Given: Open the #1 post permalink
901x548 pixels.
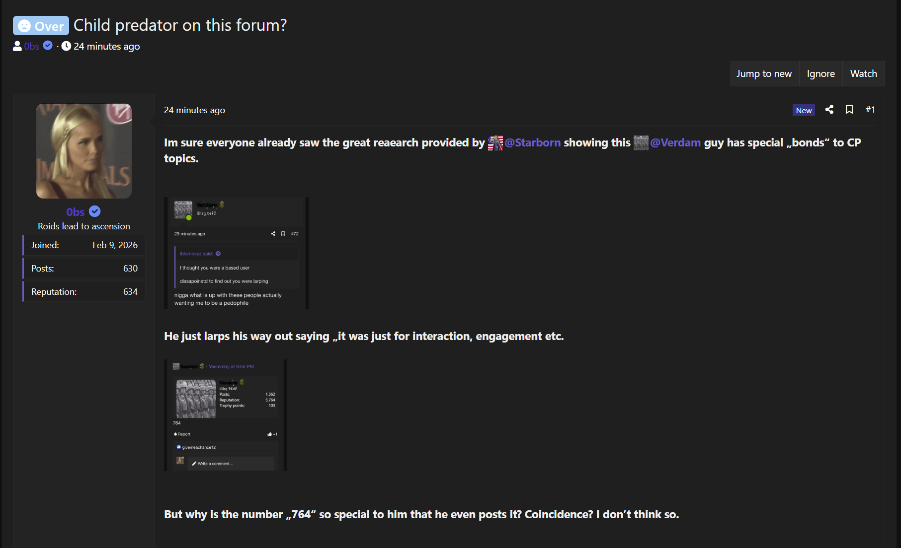Looking at the screenshot, I should pos(870,109).
